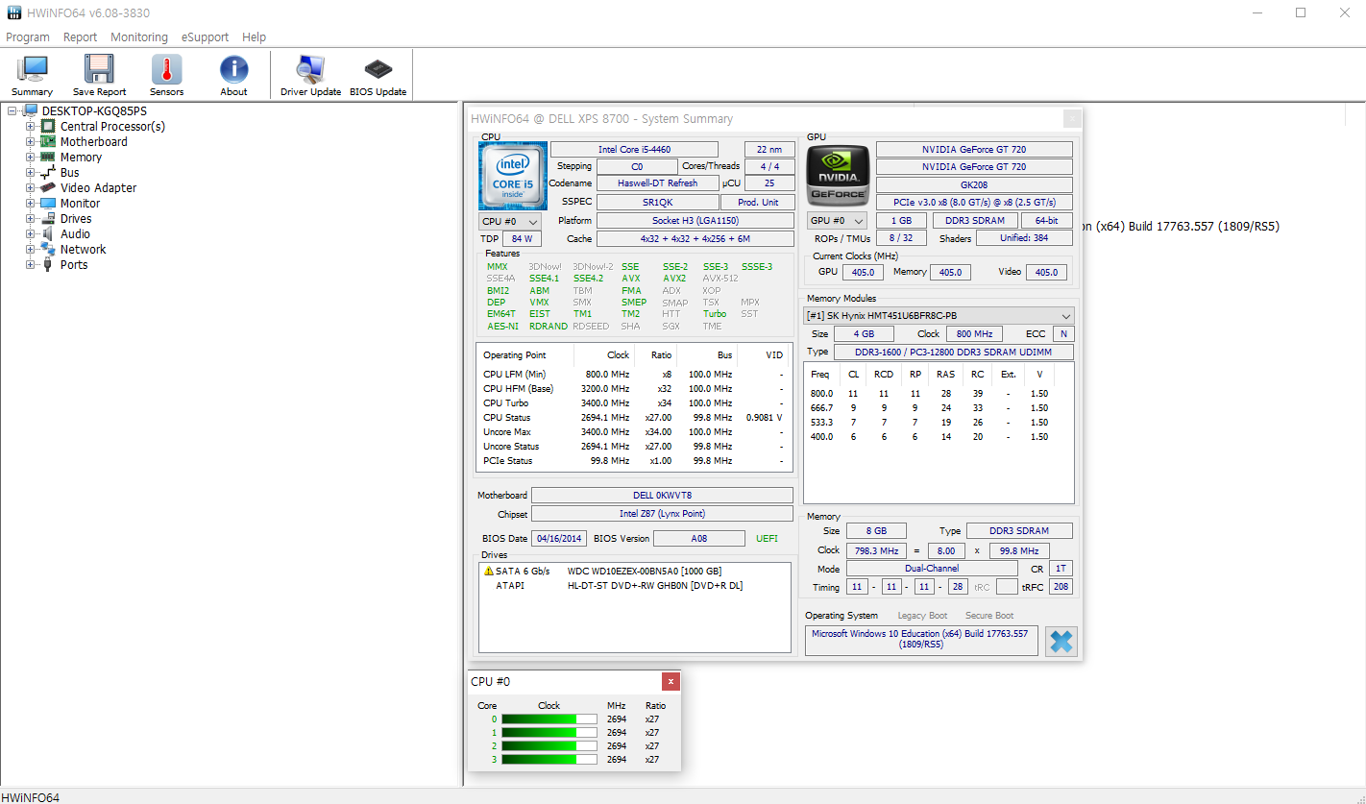The image size is (1366, 804).
Task: Click the BIOS Version A08 field
Action: pyautogui.click(x=698, y=538)
